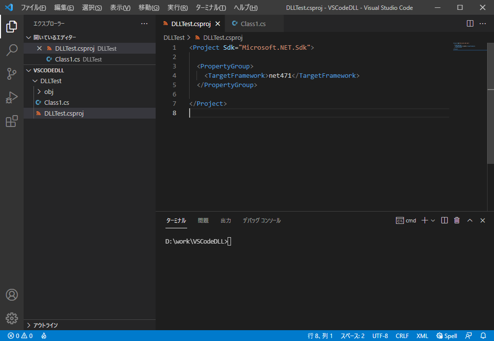Click the net471 value in editor

280,76
